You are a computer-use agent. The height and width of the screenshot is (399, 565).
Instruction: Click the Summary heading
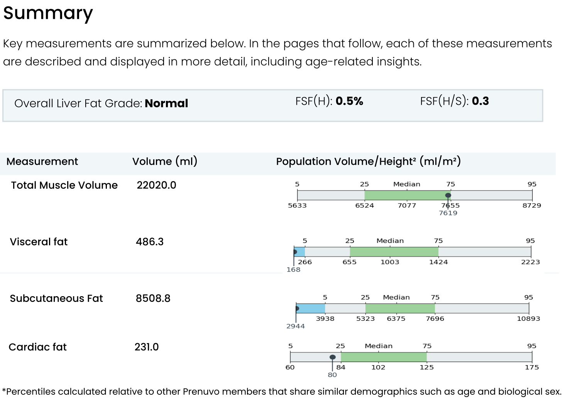[x=48, y=13]
